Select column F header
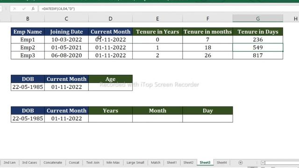 click(x=207, y=19)
